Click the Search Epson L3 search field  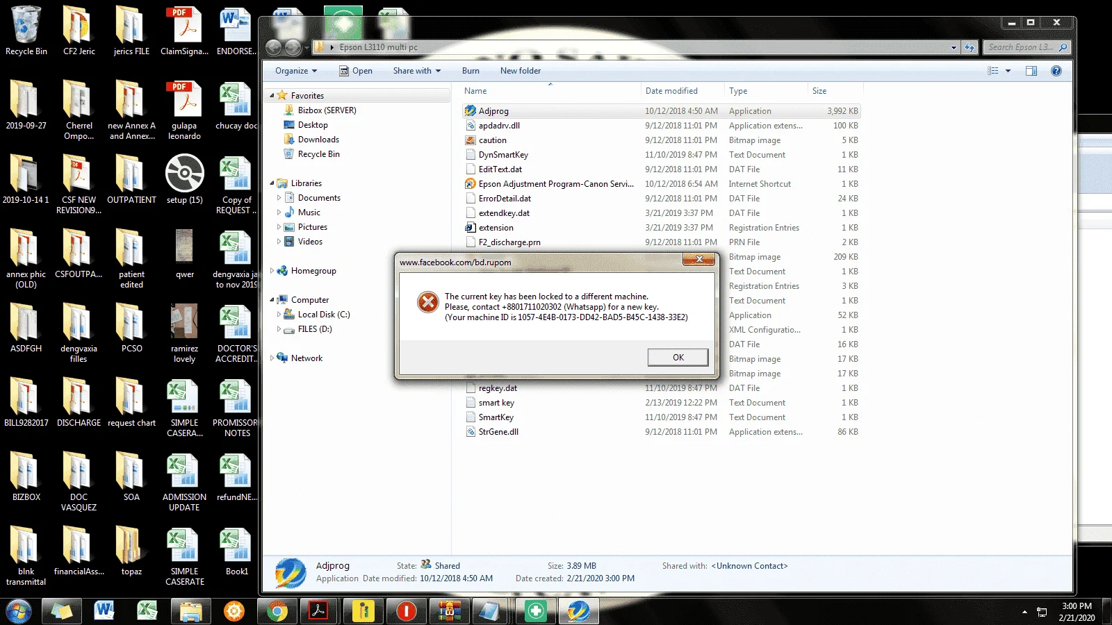[1026, 47]
